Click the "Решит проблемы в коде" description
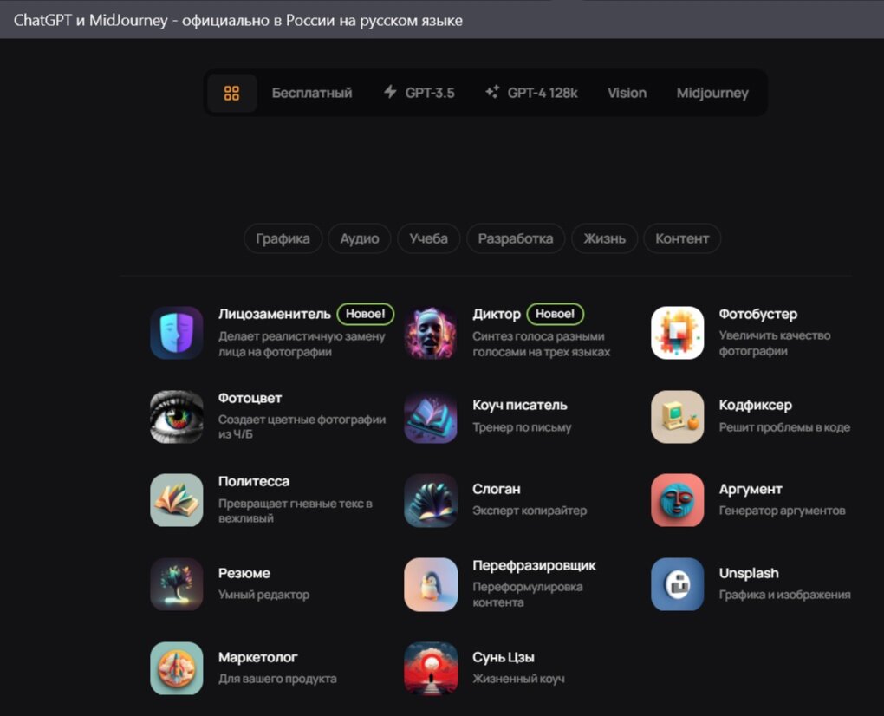The width and height of the screenshot is (884, 716). tap(784, 427)
